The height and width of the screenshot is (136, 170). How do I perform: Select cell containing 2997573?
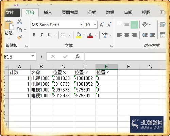tap(63, 90)
